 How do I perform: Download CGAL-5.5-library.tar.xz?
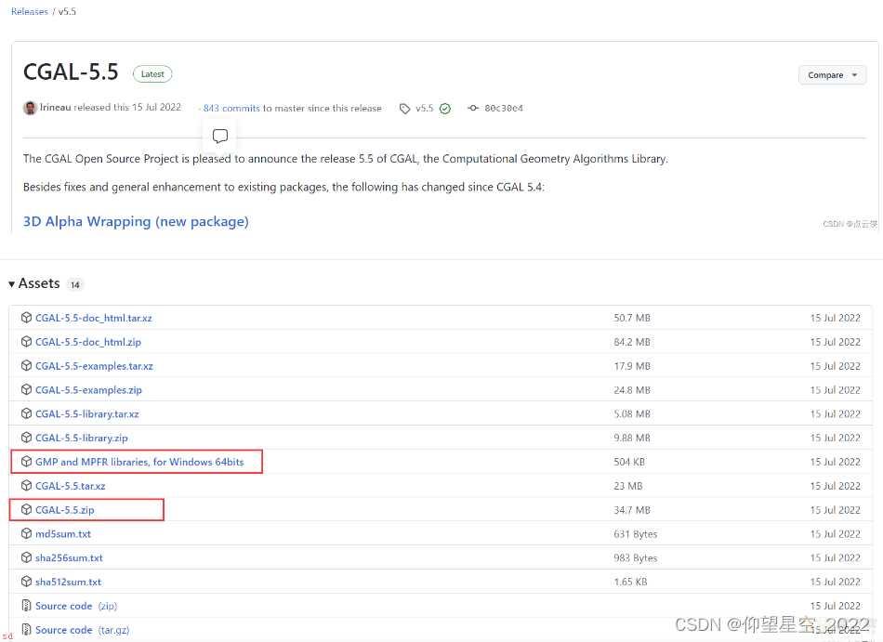(x=87, y=414)
